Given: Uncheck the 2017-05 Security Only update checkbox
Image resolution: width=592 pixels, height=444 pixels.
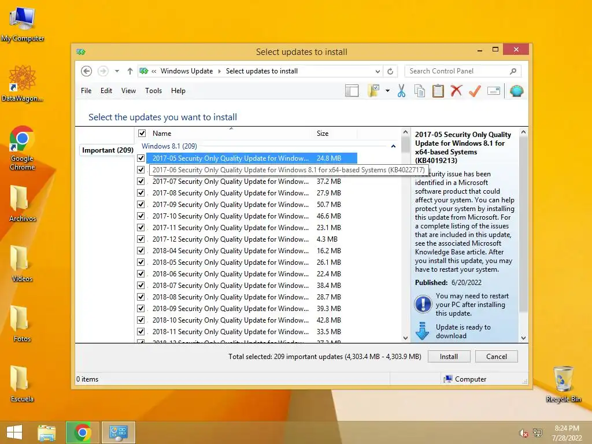Looking at the screenshot, I should [x=141, y=158].
